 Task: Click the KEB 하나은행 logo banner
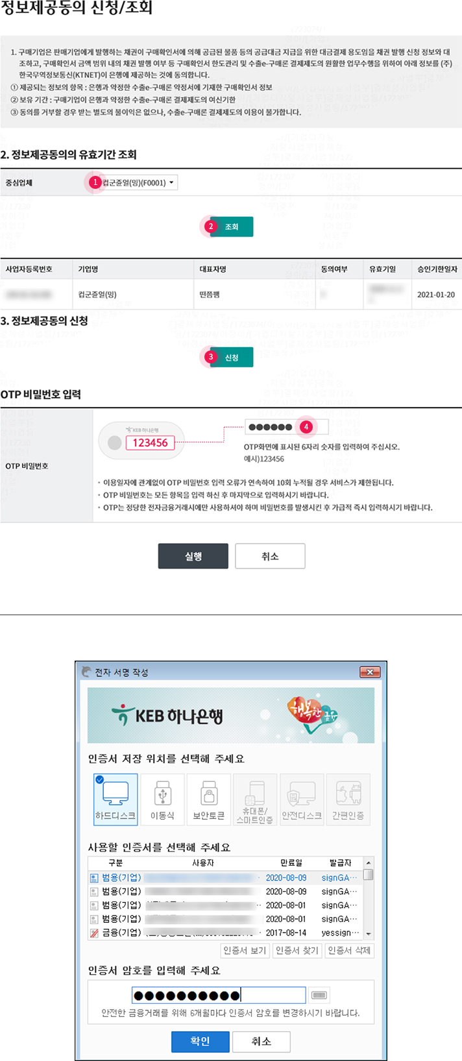coord(231,716)
